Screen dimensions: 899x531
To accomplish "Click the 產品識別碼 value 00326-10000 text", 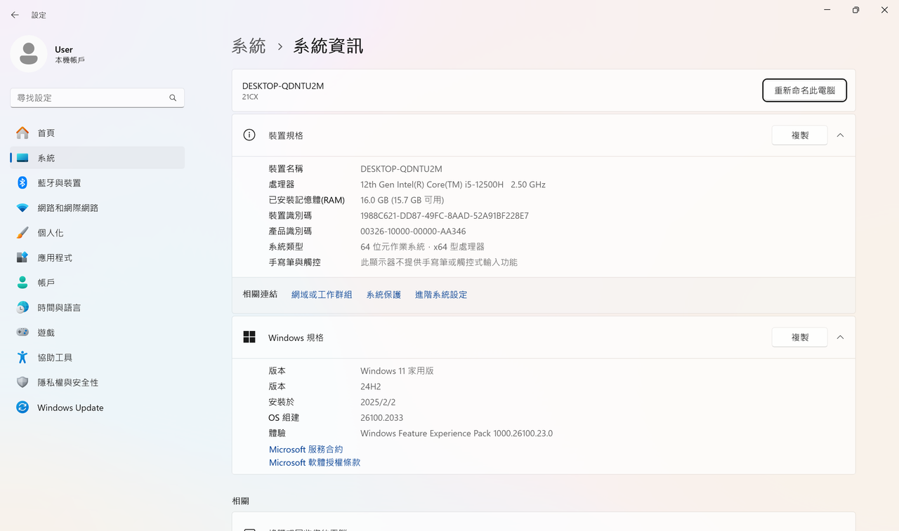I will point(413,231).
